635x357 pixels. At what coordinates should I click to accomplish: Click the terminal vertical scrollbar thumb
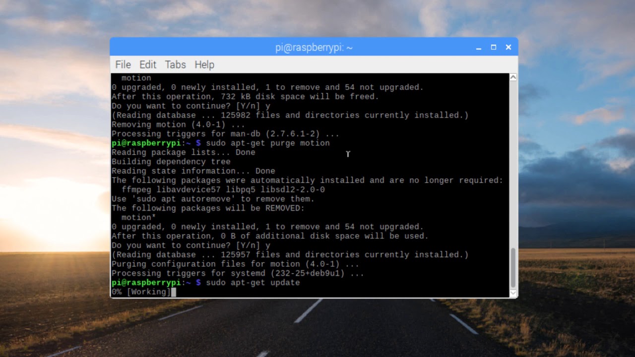[x=513, y=267]
